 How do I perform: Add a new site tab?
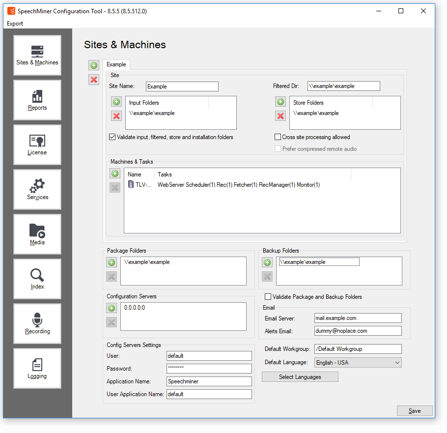click(x=94, y=65)
